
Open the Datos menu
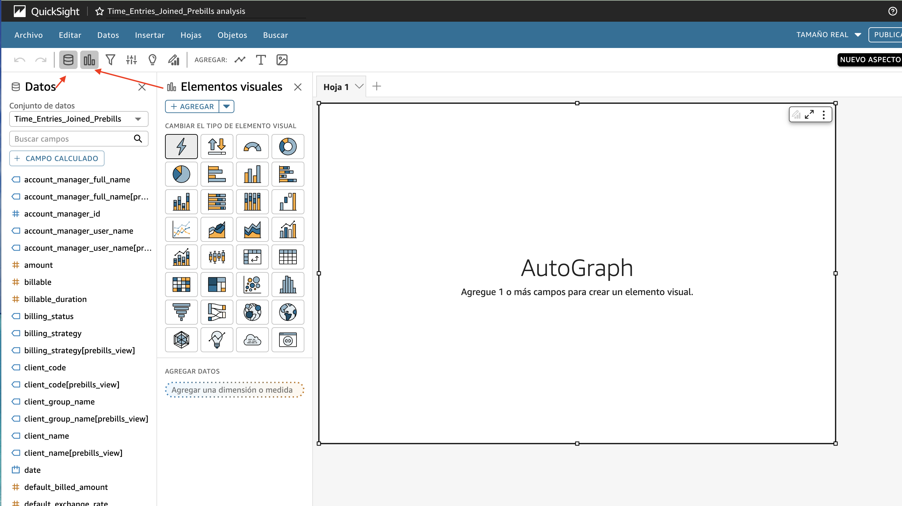point(108,35)
